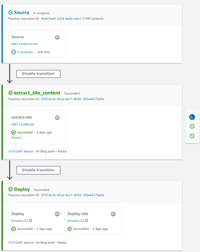Open extract_site_content pipeline execution ID link
The height and width of the screenshot is (252, 200).
(x=72, y=99)
